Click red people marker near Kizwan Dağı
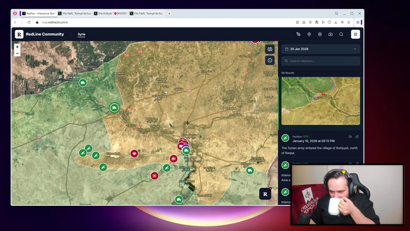The height and width of the screenshot is (231, 410). (x=134, y=154)
